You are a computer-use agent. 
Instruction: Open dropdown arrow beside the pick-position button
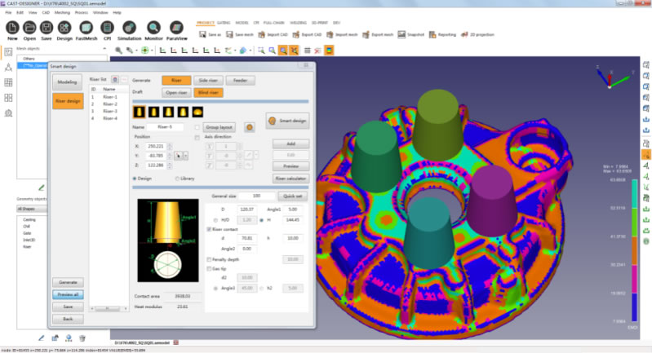pos(185,156)
